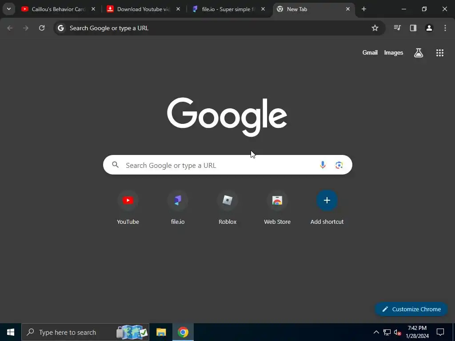
Task: Bookmark this tab with the star icon
Action: coord(375,28)
